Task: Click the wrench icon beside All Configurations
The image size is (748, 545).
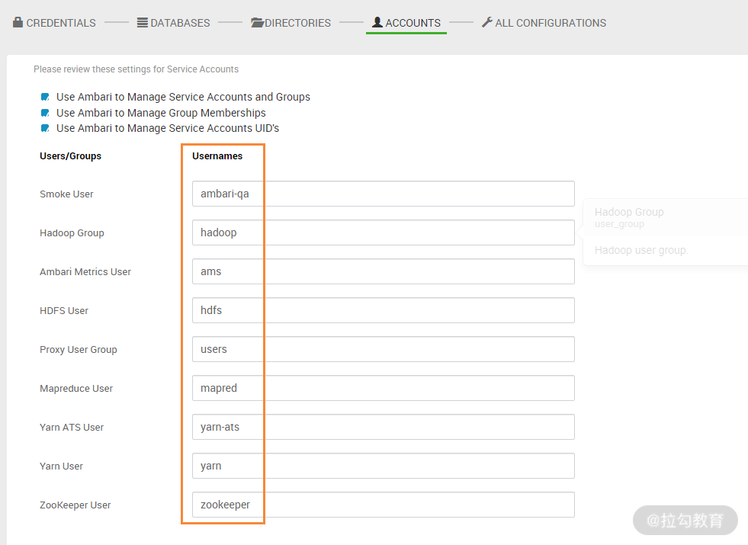Action: 487,22
